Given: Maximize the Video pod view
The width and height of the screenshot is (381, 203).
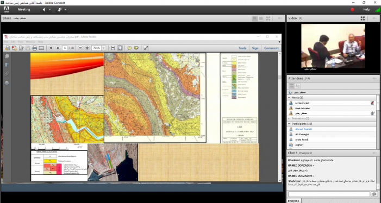Looking at the screenshot, I should (x=363, y=18).
